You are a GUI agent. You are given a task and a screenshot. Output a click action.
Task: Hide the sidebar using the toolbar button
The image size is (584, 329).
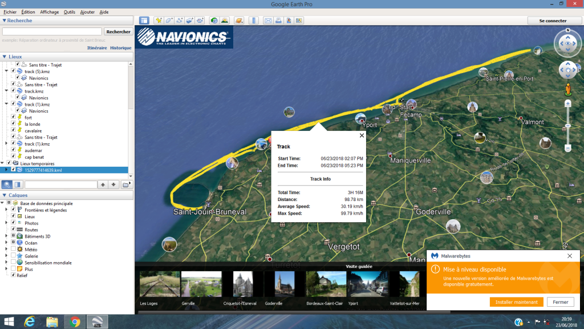tap(144, 21)
